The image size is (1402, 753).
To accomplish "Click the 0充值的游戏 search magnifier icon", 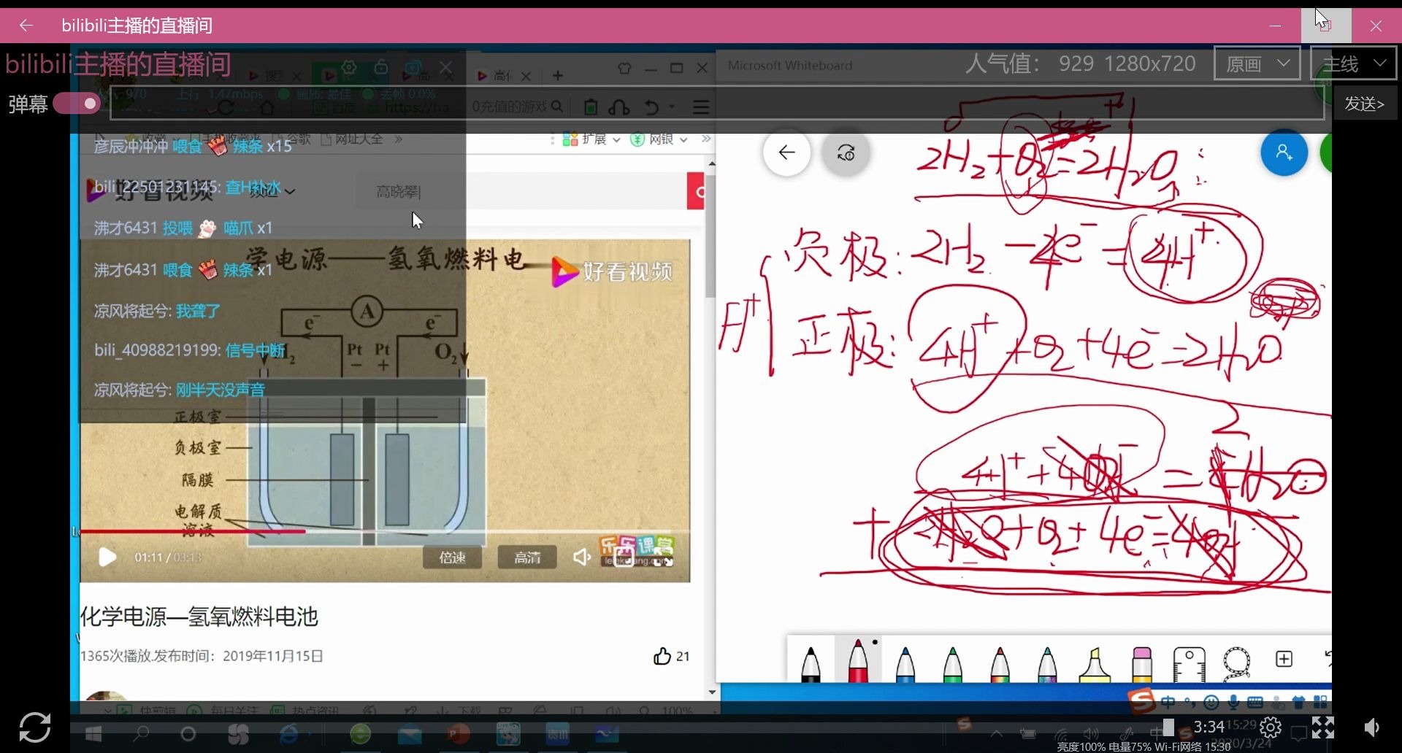I will 557,107.
